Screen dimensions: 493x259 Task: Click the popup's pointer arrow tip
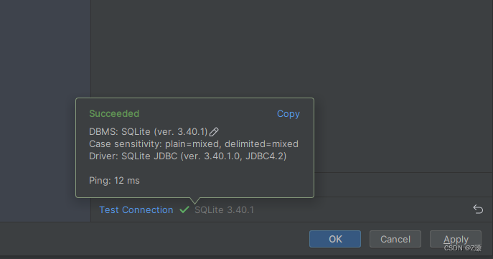pos(194,202)
